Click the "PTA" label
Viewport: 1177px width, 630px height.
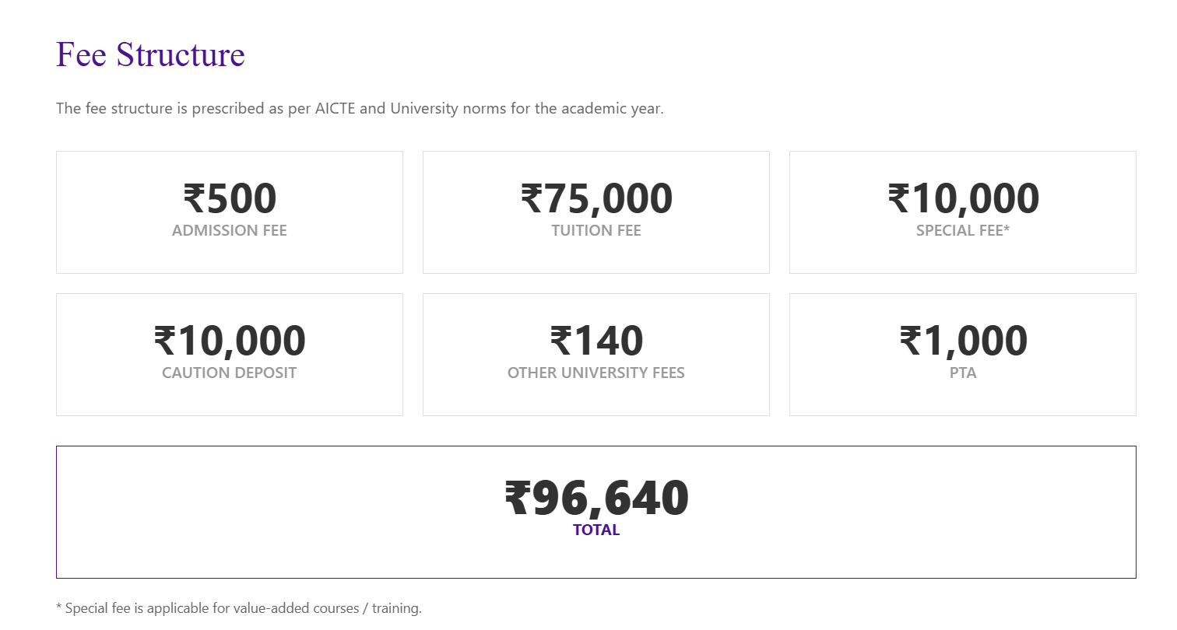click(963, 373)
